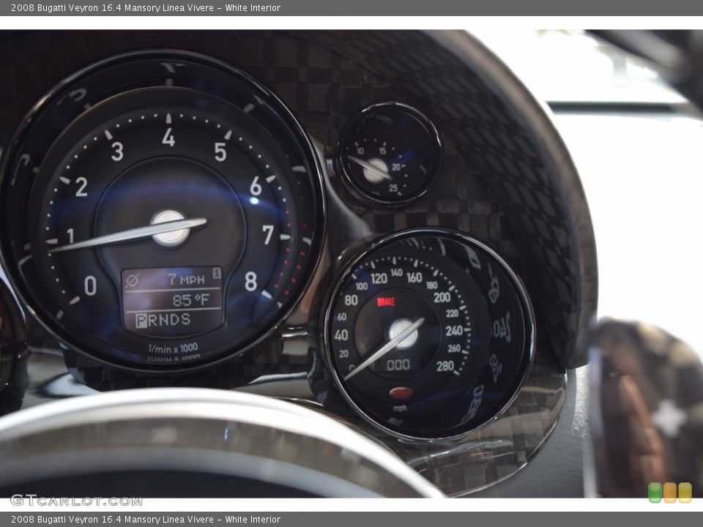Click the tachometer center needle hub

point(170,228)
